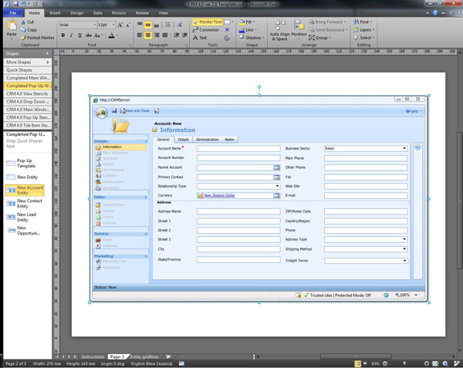The image size is (463, 368).
Task: Select the Pointer Tool
Action: point(208,22)
